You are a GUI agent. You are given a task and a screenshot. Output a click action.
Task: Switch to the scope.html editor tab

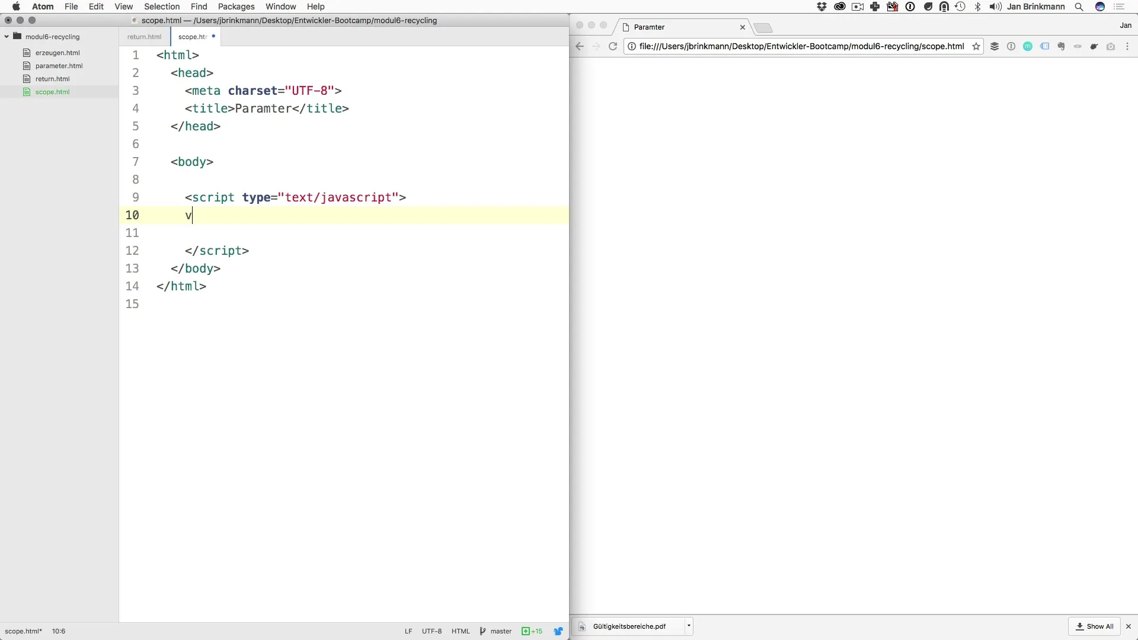click(192, 37)
